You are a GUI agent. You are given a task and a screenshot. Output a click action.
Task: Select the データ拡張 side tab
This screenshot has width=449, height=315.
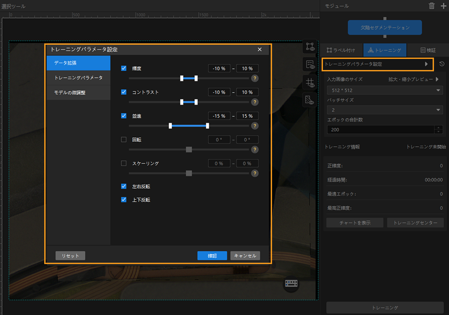point(78,63)
